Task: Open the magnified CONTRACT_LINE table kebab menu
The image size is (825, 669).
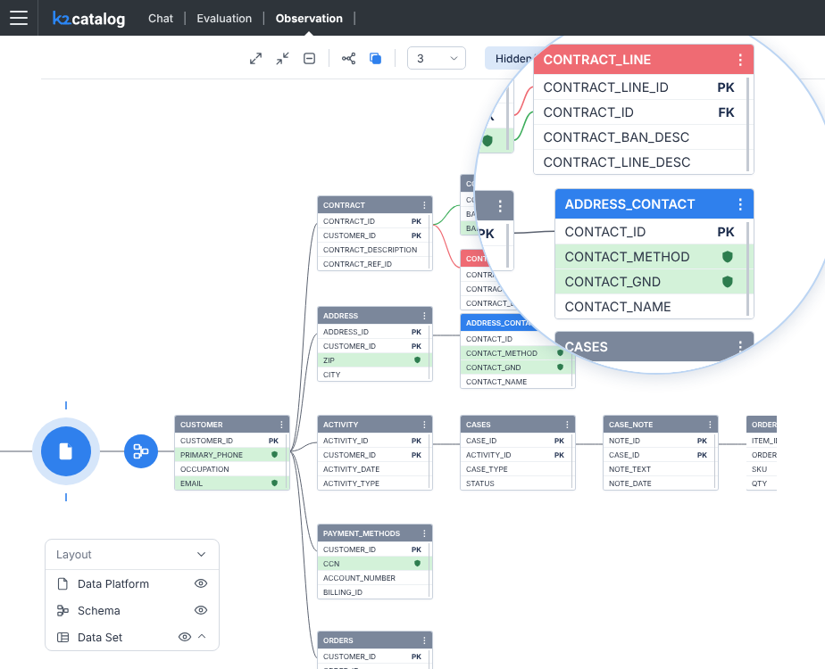Action: (740, 60)
